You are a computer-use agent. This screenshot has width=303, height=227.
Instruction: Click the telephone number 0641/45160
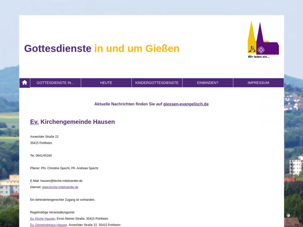point(44,156)
